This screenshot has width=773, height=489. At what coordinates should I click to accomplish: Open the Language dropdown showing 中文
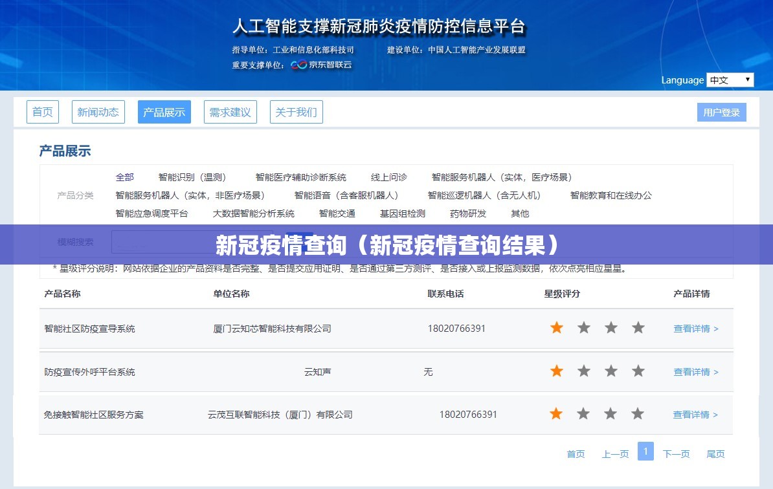click(730, 80)
